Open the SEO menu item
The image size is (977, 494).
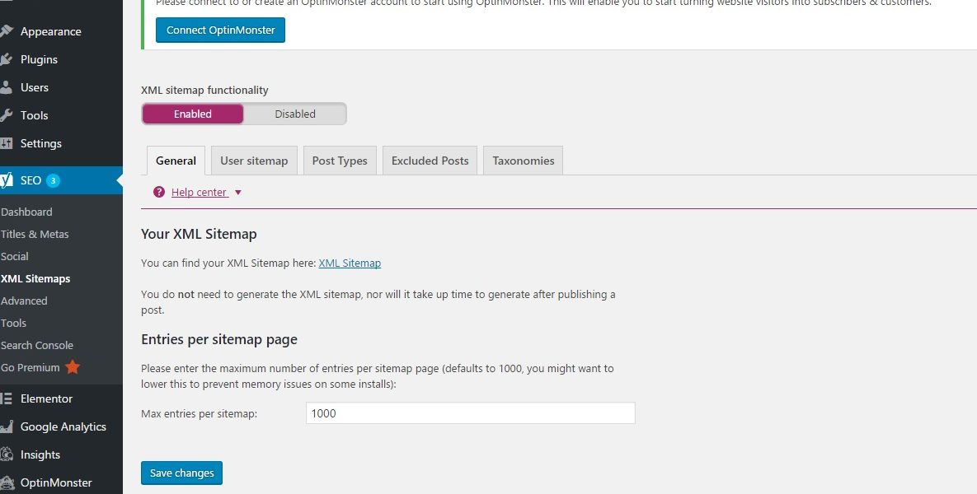(31, 180)
